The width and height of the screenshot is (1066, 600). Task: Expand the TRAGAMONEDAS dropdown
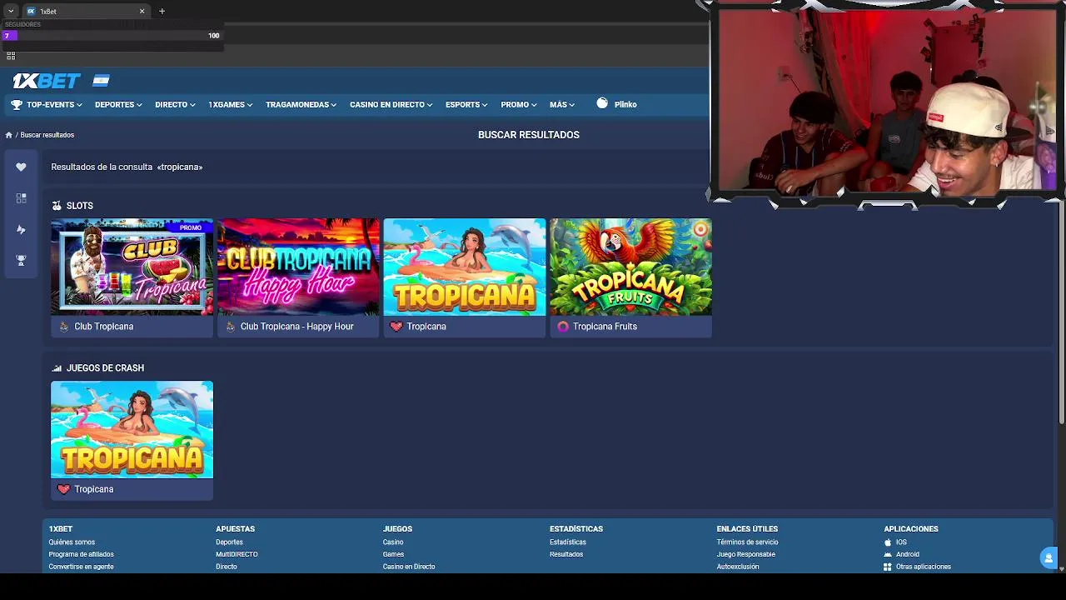301,104
